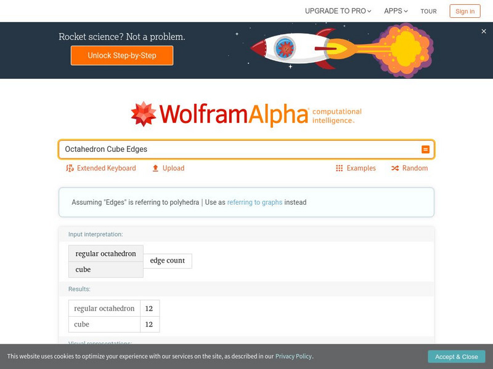Click the Sign in button
This screenshot has width=493, height=369.
pos(465,11)
